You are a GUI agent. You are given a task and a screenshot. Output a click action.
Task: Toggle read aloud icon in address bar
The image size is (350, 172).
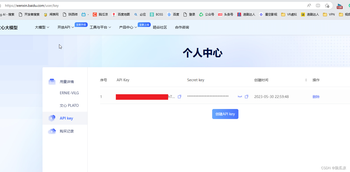coord(309,5)
